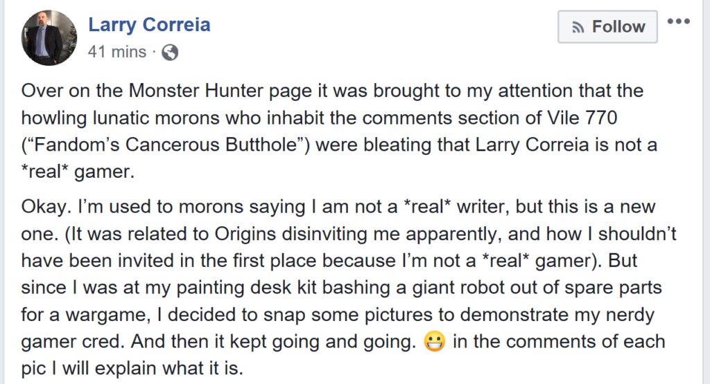Click the words 'painting desk' in post
Viewport: 710px width, 384px height.
coord(233,288)
